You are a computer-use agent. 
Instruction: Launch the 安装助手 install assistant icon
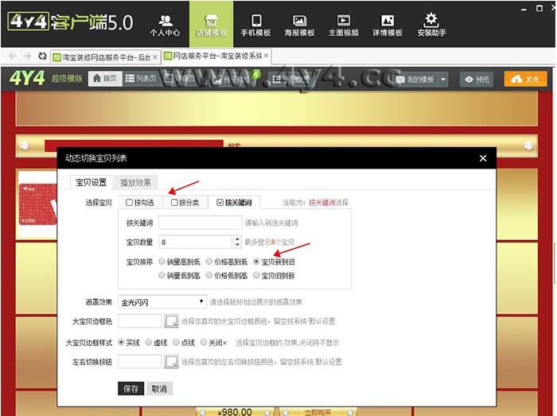(x=431, y=24)
